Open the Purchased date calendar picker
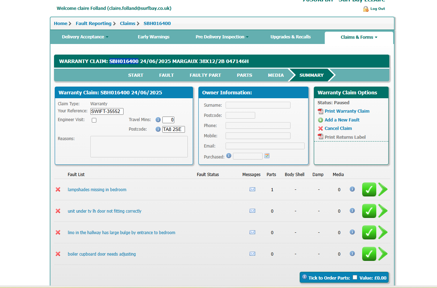This screenshot has height=288, width=437. coord(267,156)
